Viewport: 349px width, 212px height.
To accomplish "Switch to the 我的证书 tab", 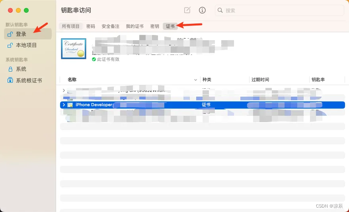I will click(135, 26).
